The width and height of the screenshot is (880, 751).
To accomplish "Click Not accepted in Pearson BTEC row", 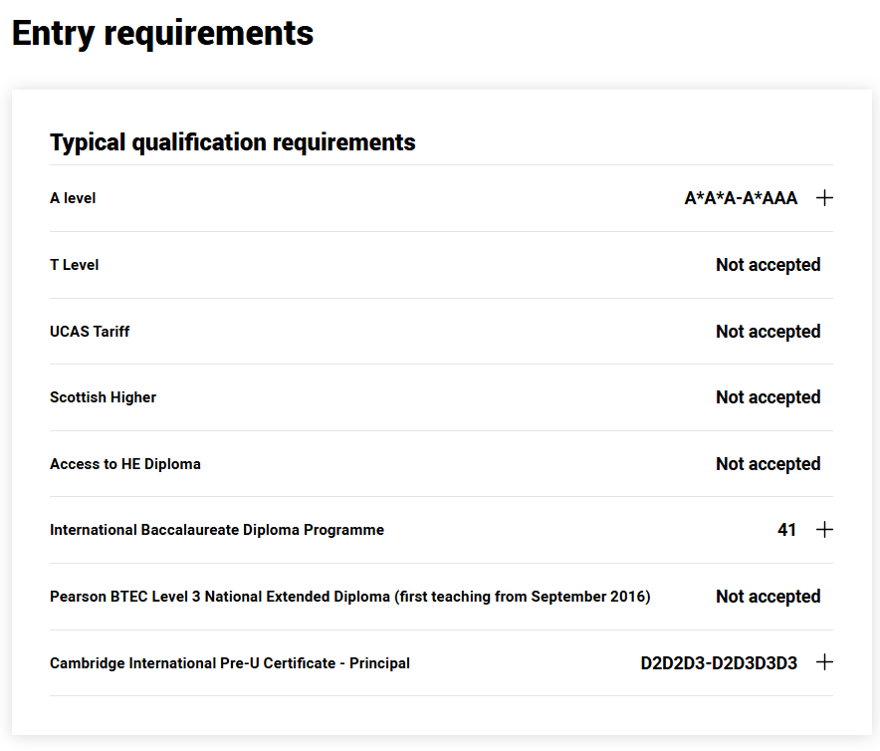I will 768,596.
